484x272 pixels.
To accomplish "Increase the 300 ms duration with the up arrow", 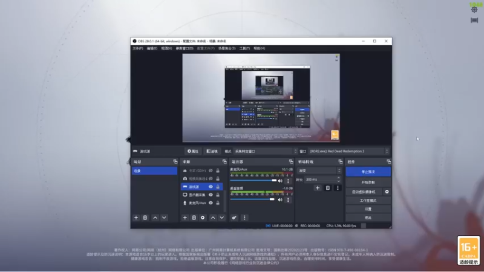I will (339, 178).
